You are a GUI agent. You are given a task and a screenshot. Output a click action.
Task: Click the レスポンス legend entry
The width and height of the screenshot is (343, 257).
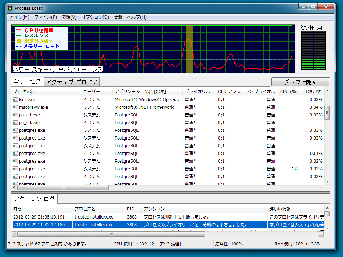tap(36, 36)
